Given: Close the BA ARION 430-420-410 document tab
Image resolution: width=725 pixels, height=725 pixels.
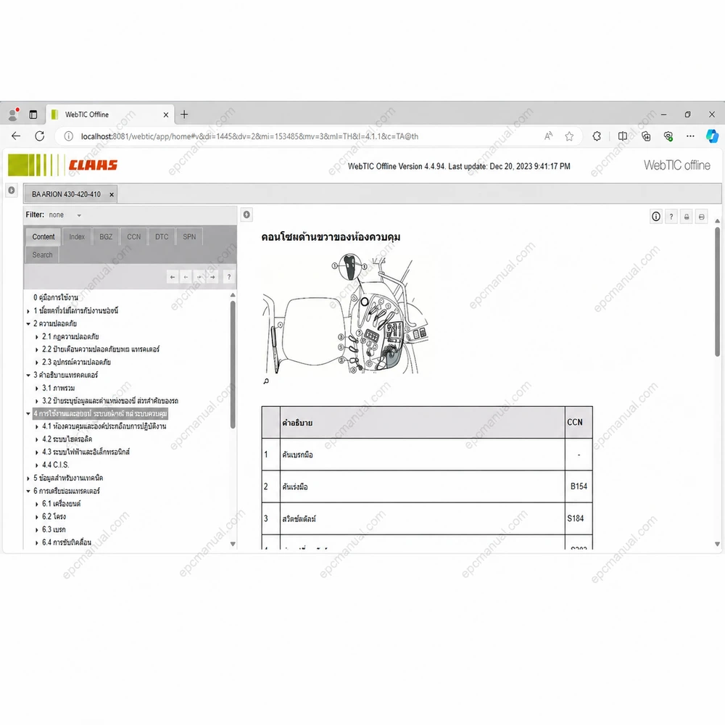Looking at the screenshot, I should tap(112, 194).
